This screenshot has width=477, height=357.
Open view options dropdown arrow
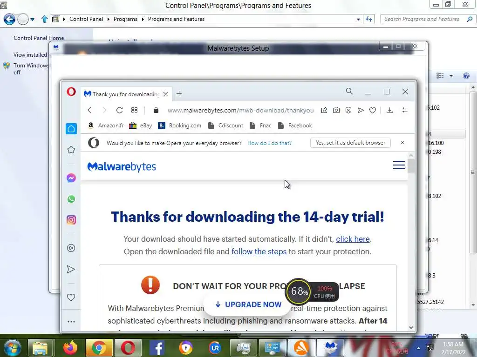(451, 76)
